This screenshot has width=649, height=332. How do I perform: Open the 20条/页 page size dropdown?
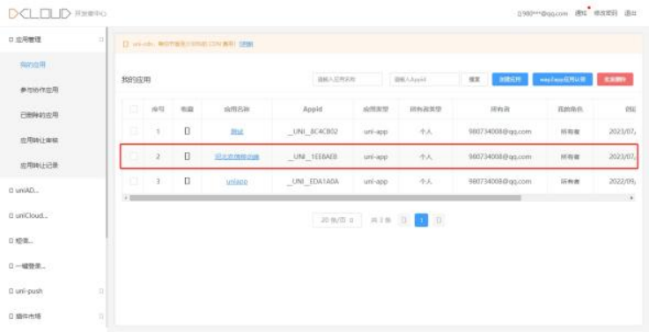pyautogui.click(x=337, y=220)
